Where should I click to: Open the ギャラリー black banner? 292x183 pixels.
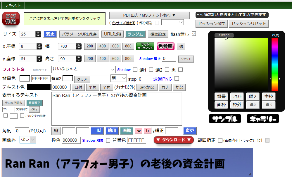tap(263, 119)
